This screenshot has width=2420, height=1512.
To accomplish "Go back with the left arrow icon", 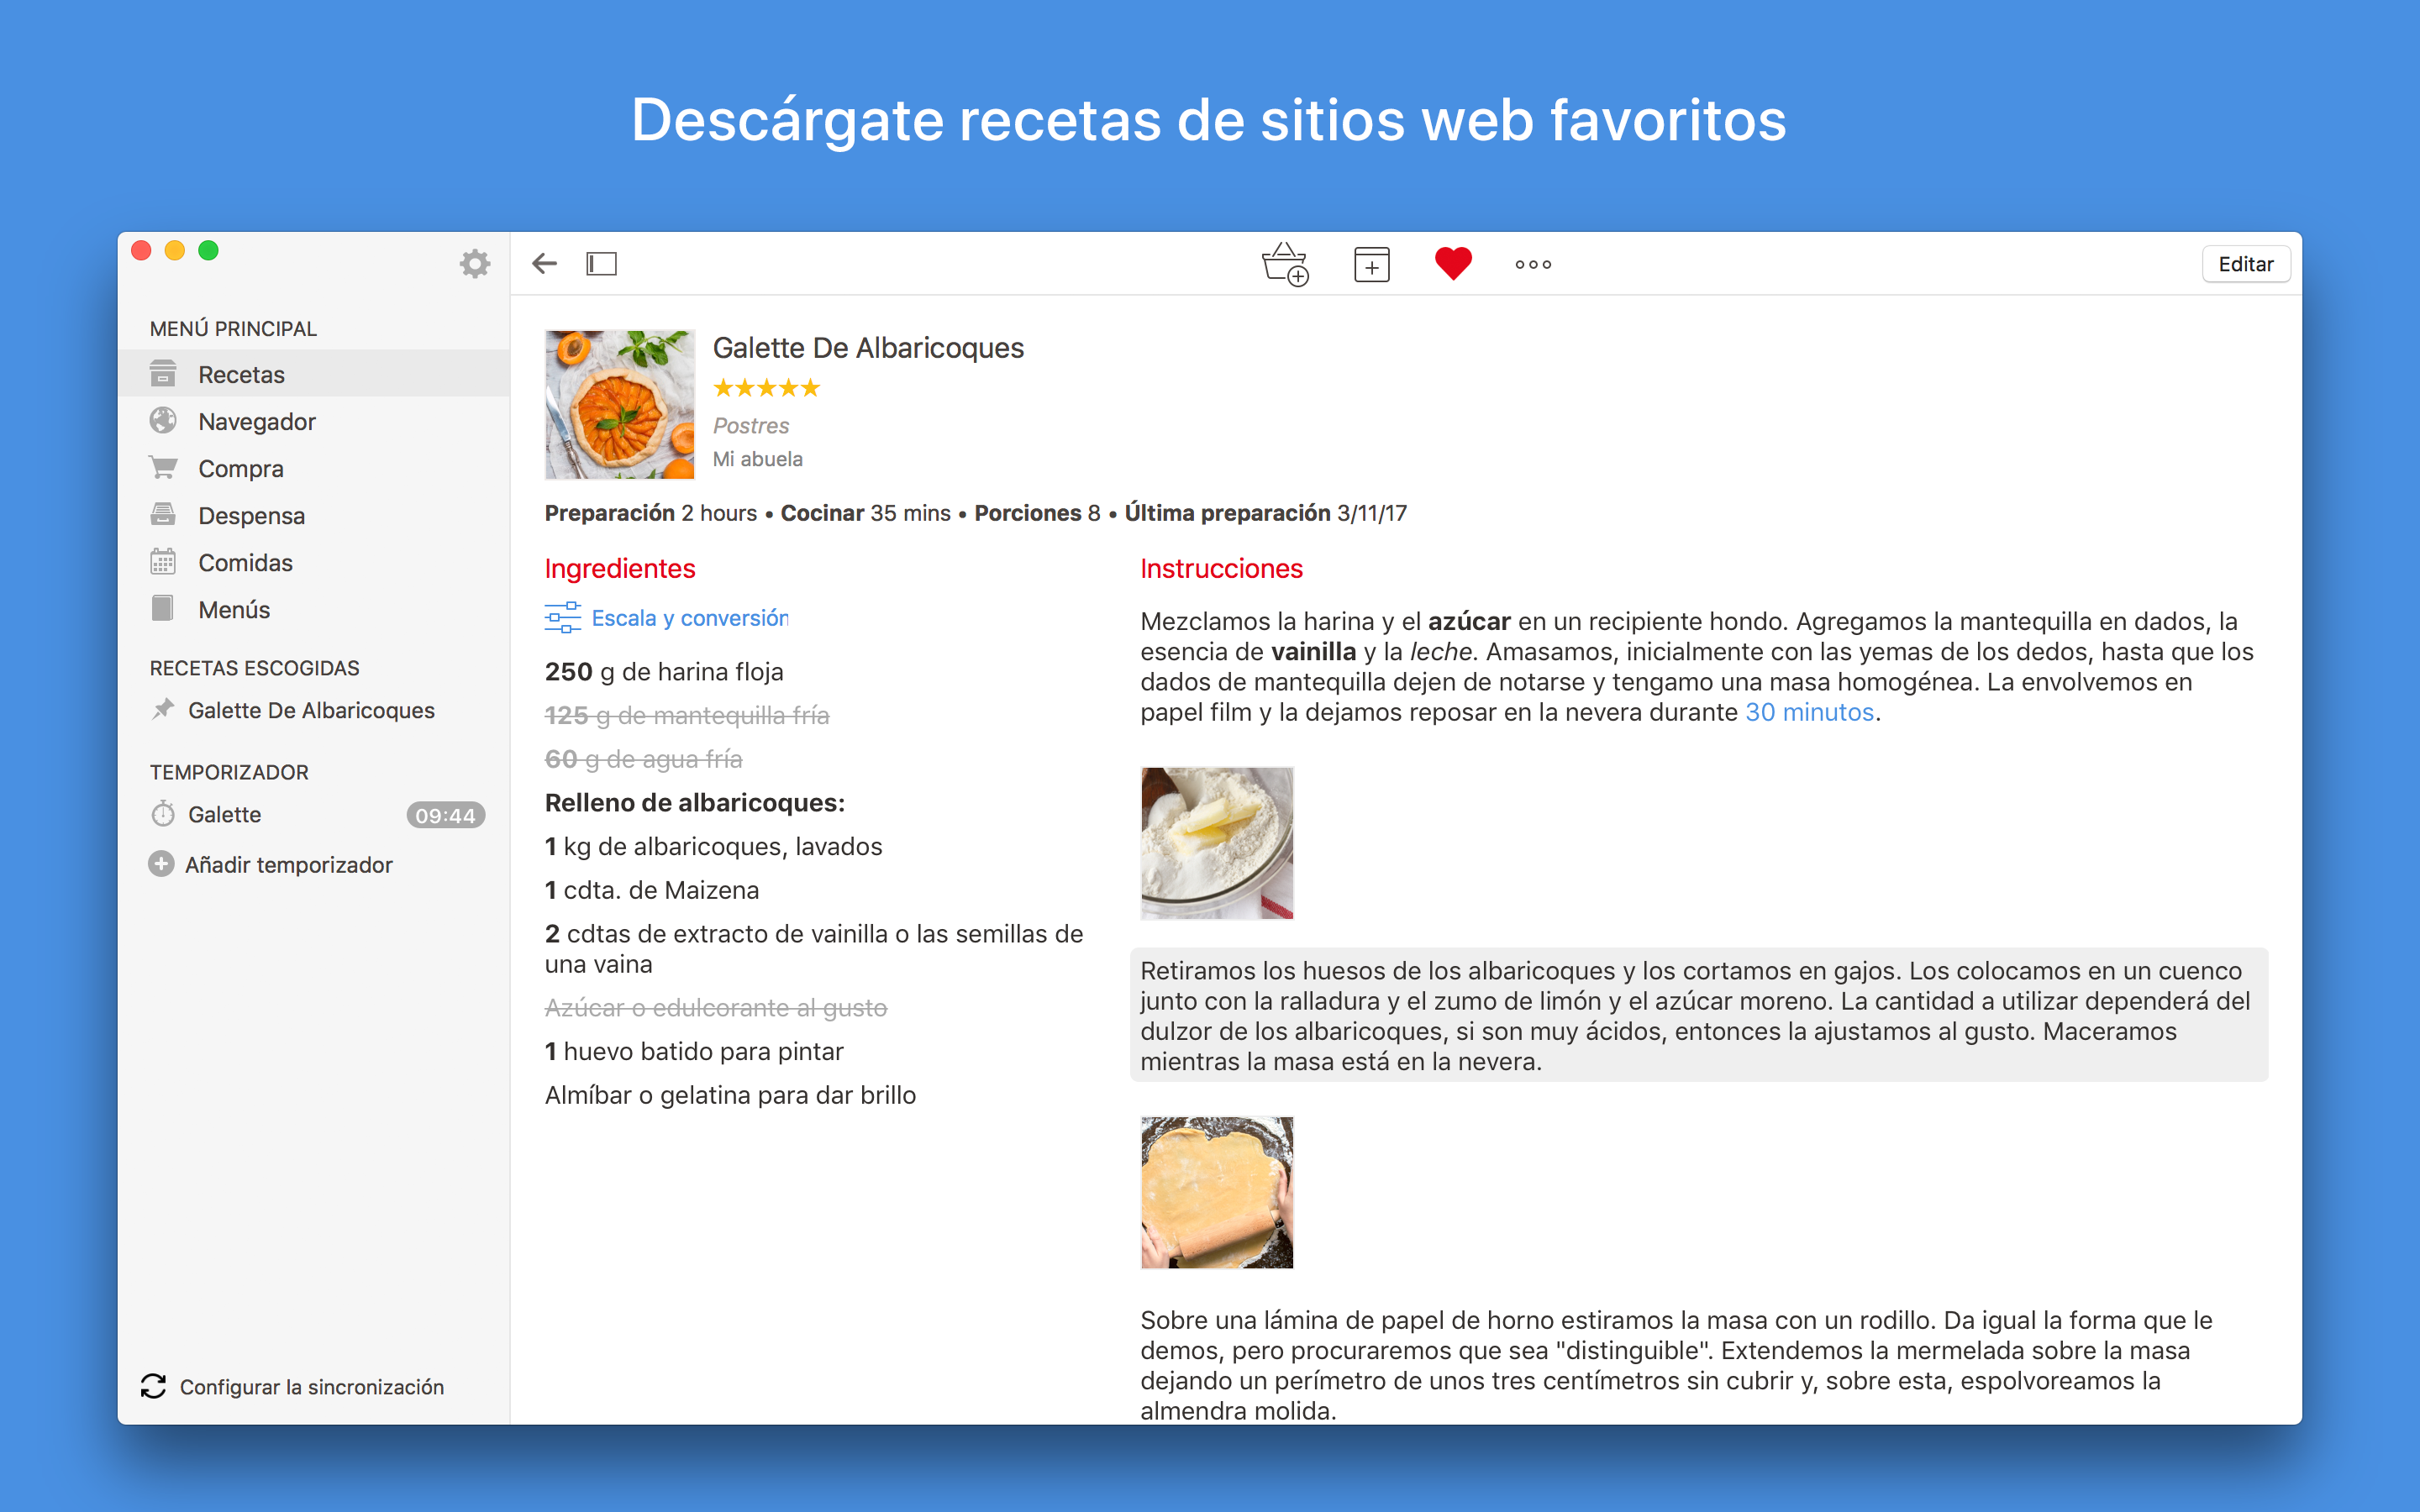I will [544, 264].
